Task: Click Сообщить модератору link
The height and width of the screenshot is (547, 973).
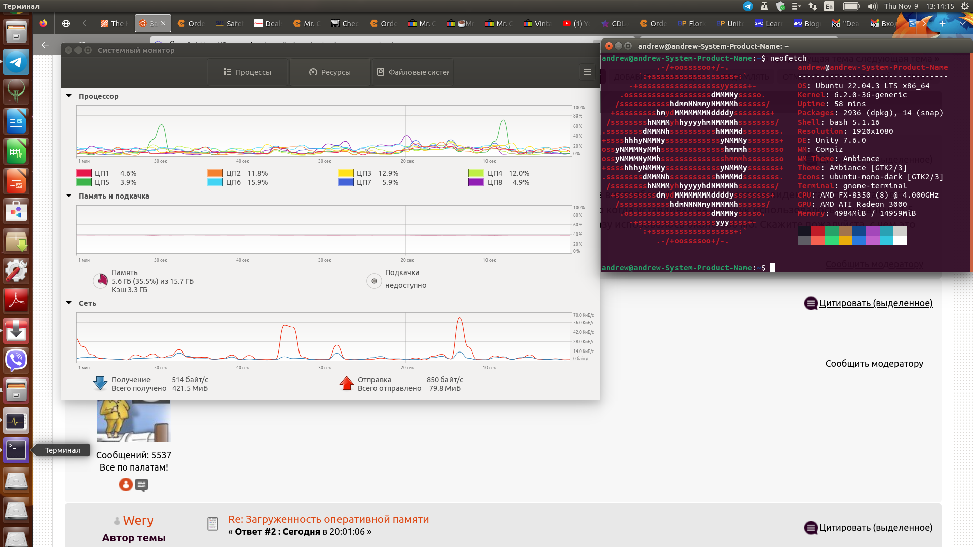Action: (x=874, y=363)
